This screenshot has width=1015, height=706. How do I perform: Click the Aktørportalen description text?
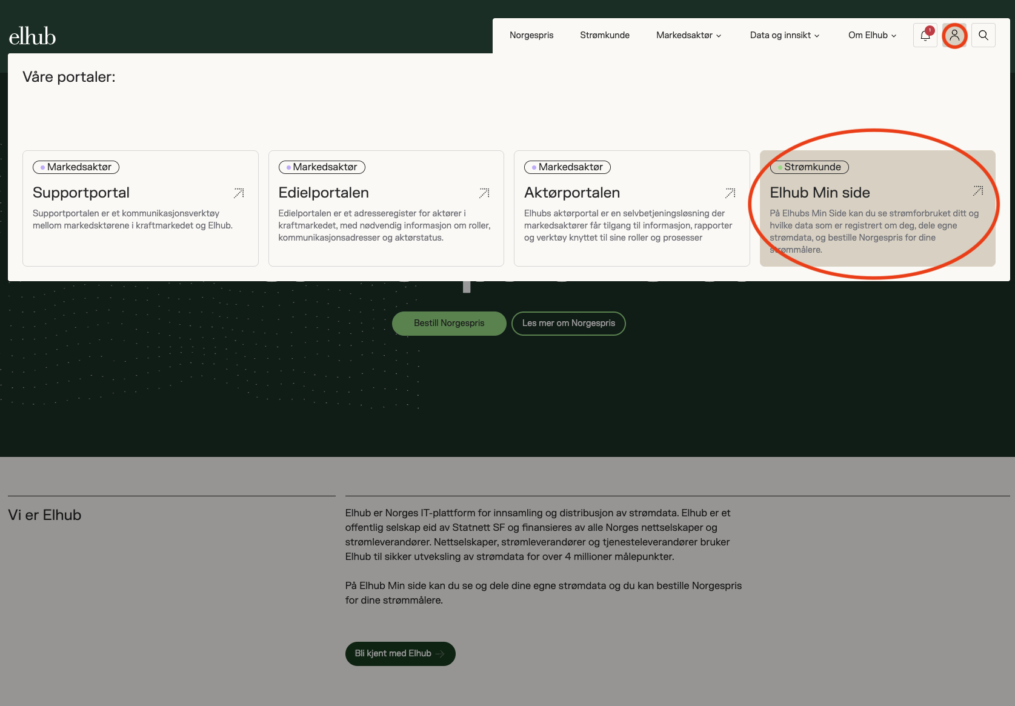coord(628,225)
